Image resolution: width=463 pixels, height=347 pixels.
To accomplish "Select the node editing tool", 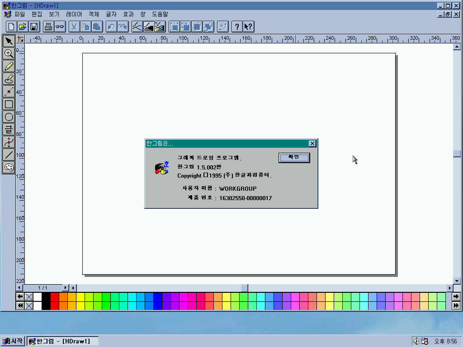I will pyautogui.click(x=9, y=92).
